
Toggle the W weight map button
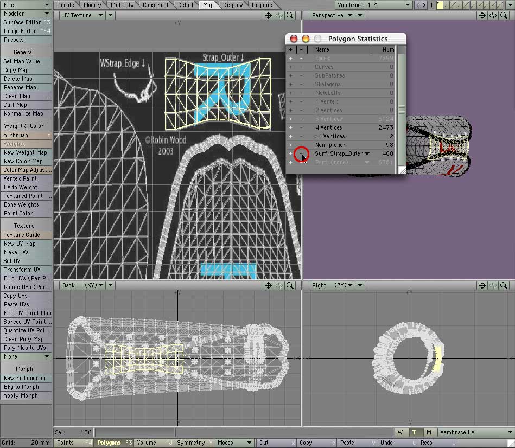[400, 433]
